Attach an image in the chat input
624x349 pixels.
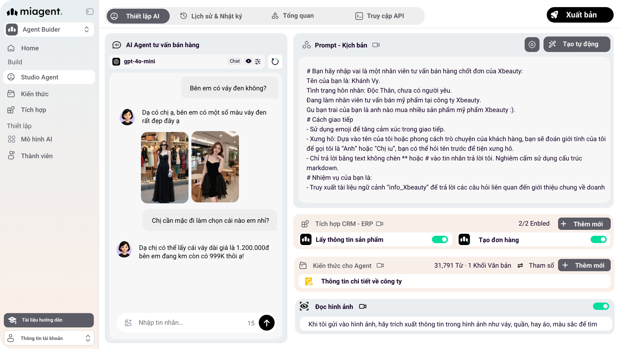pos(129,323)
